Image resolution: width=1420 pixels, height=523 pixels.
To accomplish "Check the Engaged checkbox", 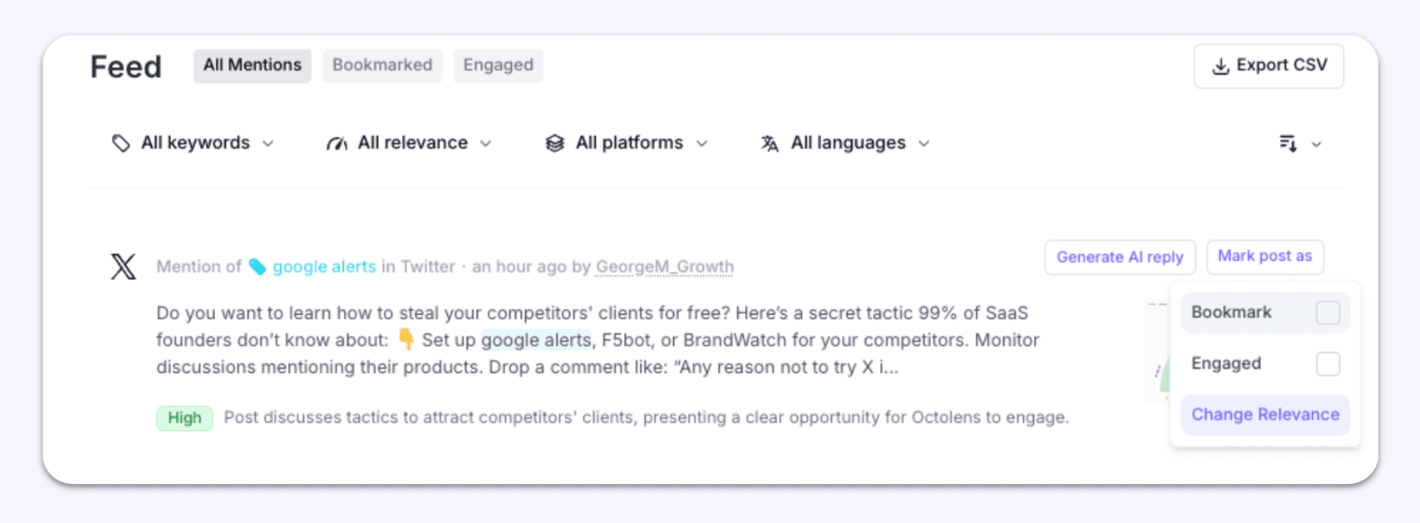I will pyautogui.click(x=1328, y=363).
